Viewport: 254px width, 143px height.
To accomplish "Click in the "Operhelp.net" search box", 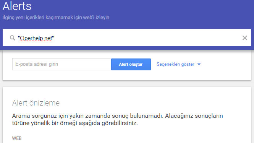I will (x=127, y=37).
